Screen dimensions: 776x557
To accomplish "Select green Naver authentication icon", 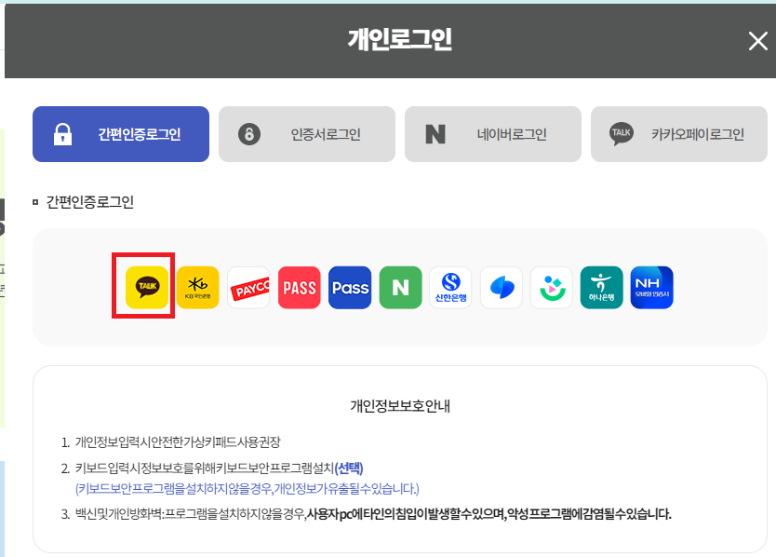I will click(x=400, y=288).
